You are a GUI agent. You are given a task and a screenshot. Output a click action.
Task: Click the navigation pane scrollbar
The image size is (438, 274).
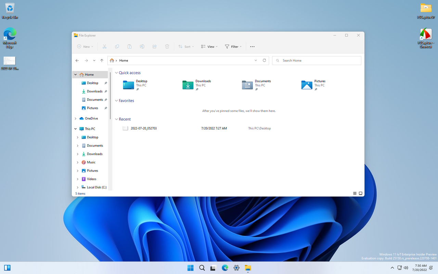pyautogui.click(x=110, y=96)
